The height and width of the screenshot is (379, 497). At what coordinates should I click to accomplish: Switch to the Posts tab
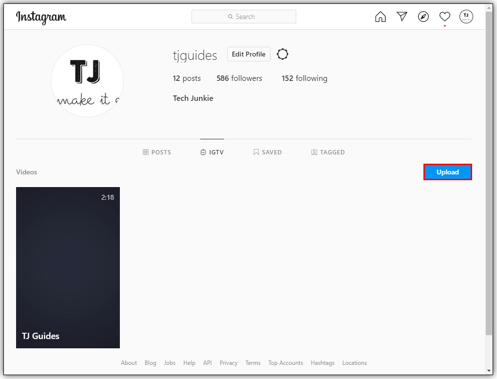click(157, 152)
